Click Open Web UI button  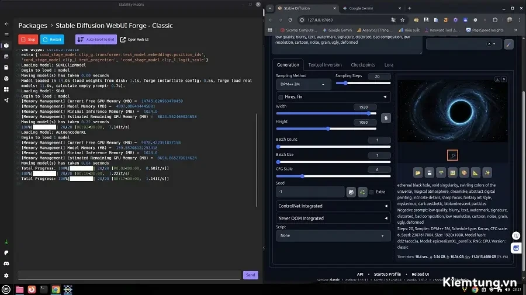134,40
